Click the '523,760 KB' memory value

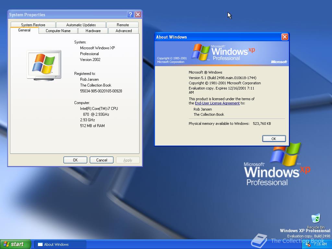[x=262, y=124]
